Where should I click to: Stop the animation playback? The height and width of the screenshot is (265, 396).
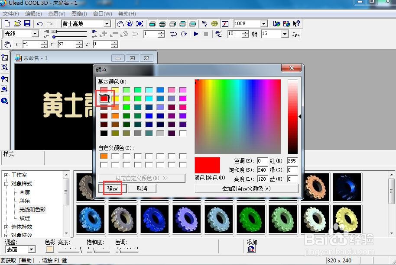(x=206, y=34)
